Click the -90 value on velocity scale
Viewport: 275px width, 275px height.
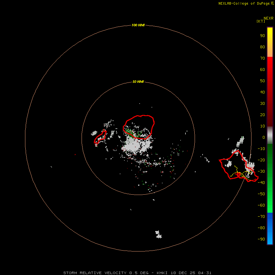point(261,239)
